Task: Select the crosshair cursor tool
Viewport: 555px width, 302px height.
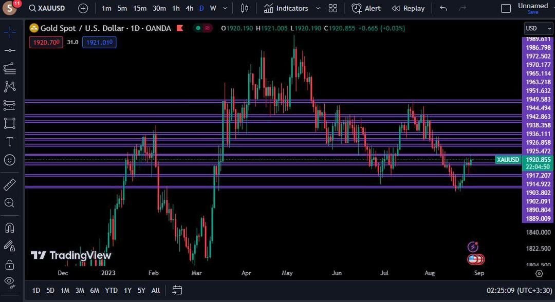Action: pyautogui.click(x=10, y=32)
